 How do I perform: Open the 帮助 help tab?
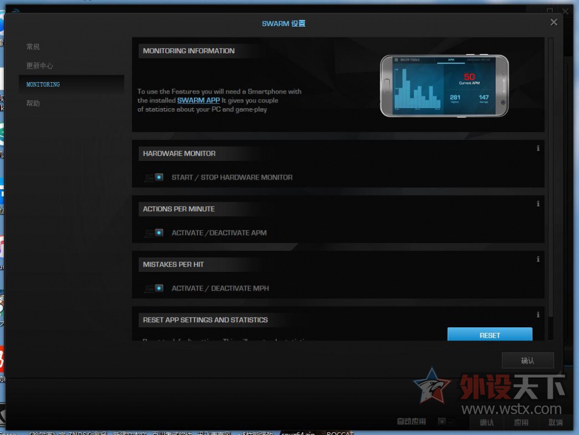click(x=33, y=103)
